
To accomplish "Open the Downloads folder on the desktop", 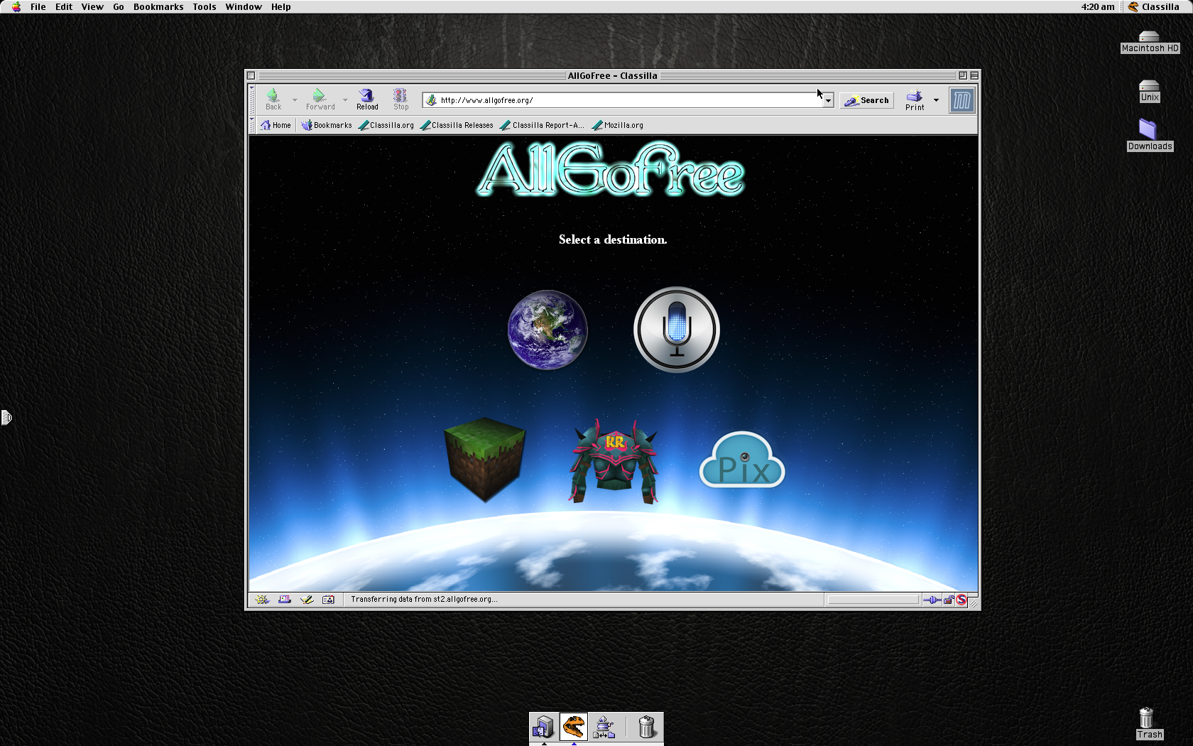I will (x=1150, y=135).
